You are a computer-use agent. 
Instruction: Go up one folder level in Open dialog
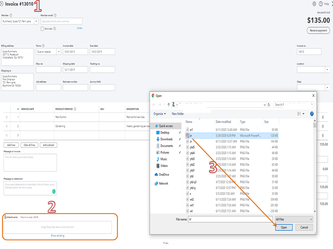click(x=168, y=105)
